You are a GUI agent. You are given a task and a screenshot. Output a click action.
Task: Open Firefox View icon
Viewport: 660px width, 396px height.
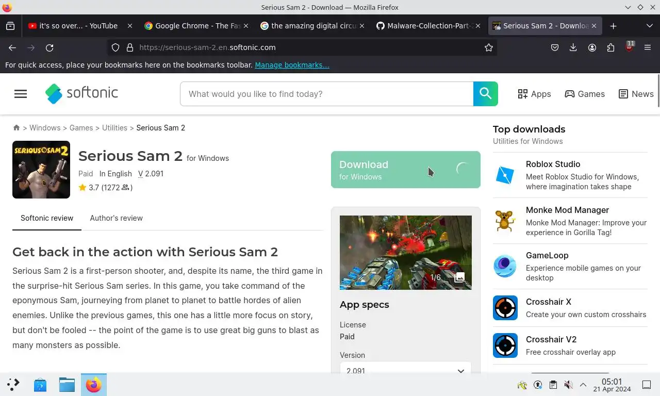(10, 26)
